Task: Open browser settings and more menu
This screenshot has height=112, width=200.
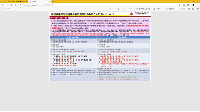Action: coord(197,5)
